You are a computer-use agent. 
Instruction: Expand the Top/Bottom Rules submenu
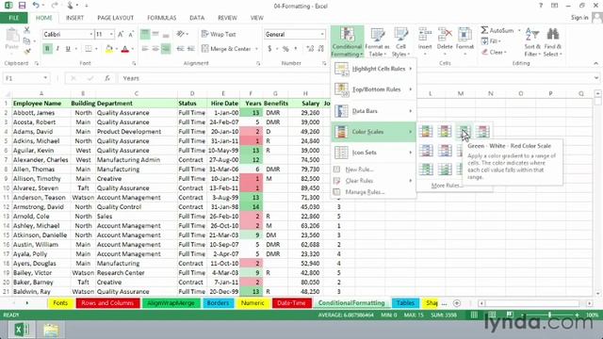click(x=373, y=89)
